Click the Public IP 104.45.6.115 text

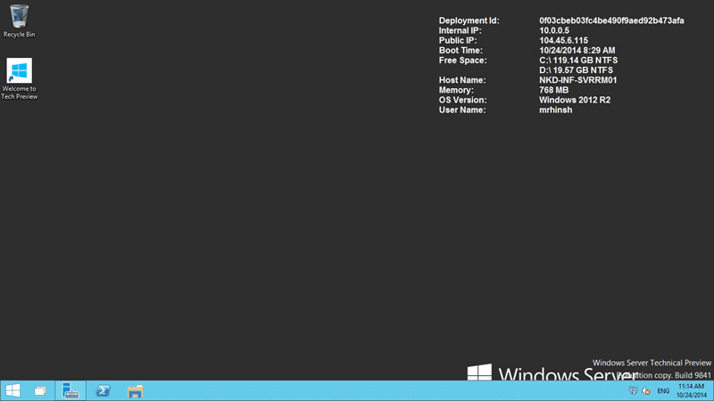click(x=563, y=40)
